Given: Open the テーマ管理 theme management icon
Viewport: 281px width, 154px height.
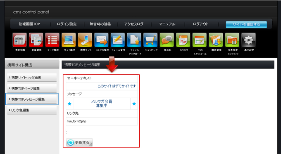Looking at the screenshot, I should tap(52, 40).
